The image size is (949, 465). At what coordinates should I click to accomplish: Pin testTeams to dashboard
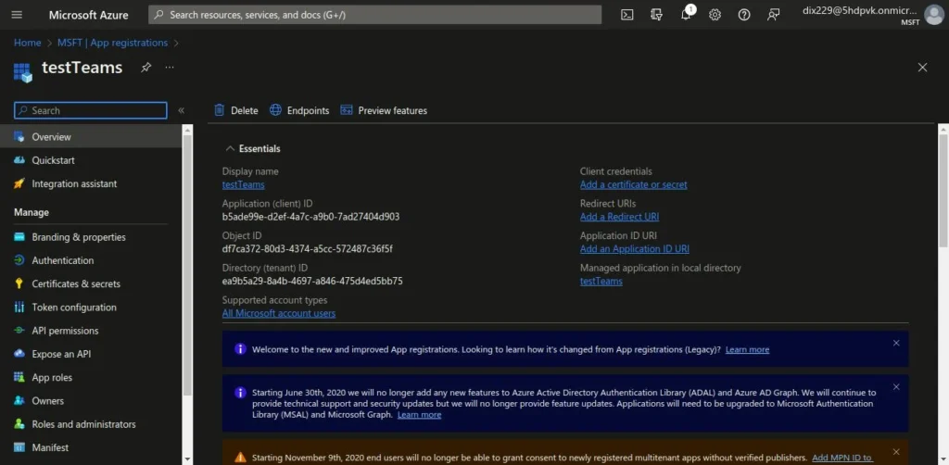pyautogui.click(x=146, y=67)
